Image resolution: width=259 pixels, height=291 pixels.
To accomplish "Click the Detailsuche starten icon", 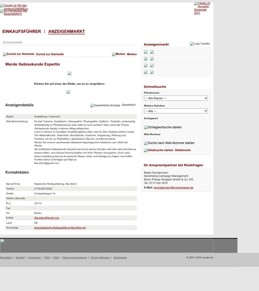I will coord(159,150).
